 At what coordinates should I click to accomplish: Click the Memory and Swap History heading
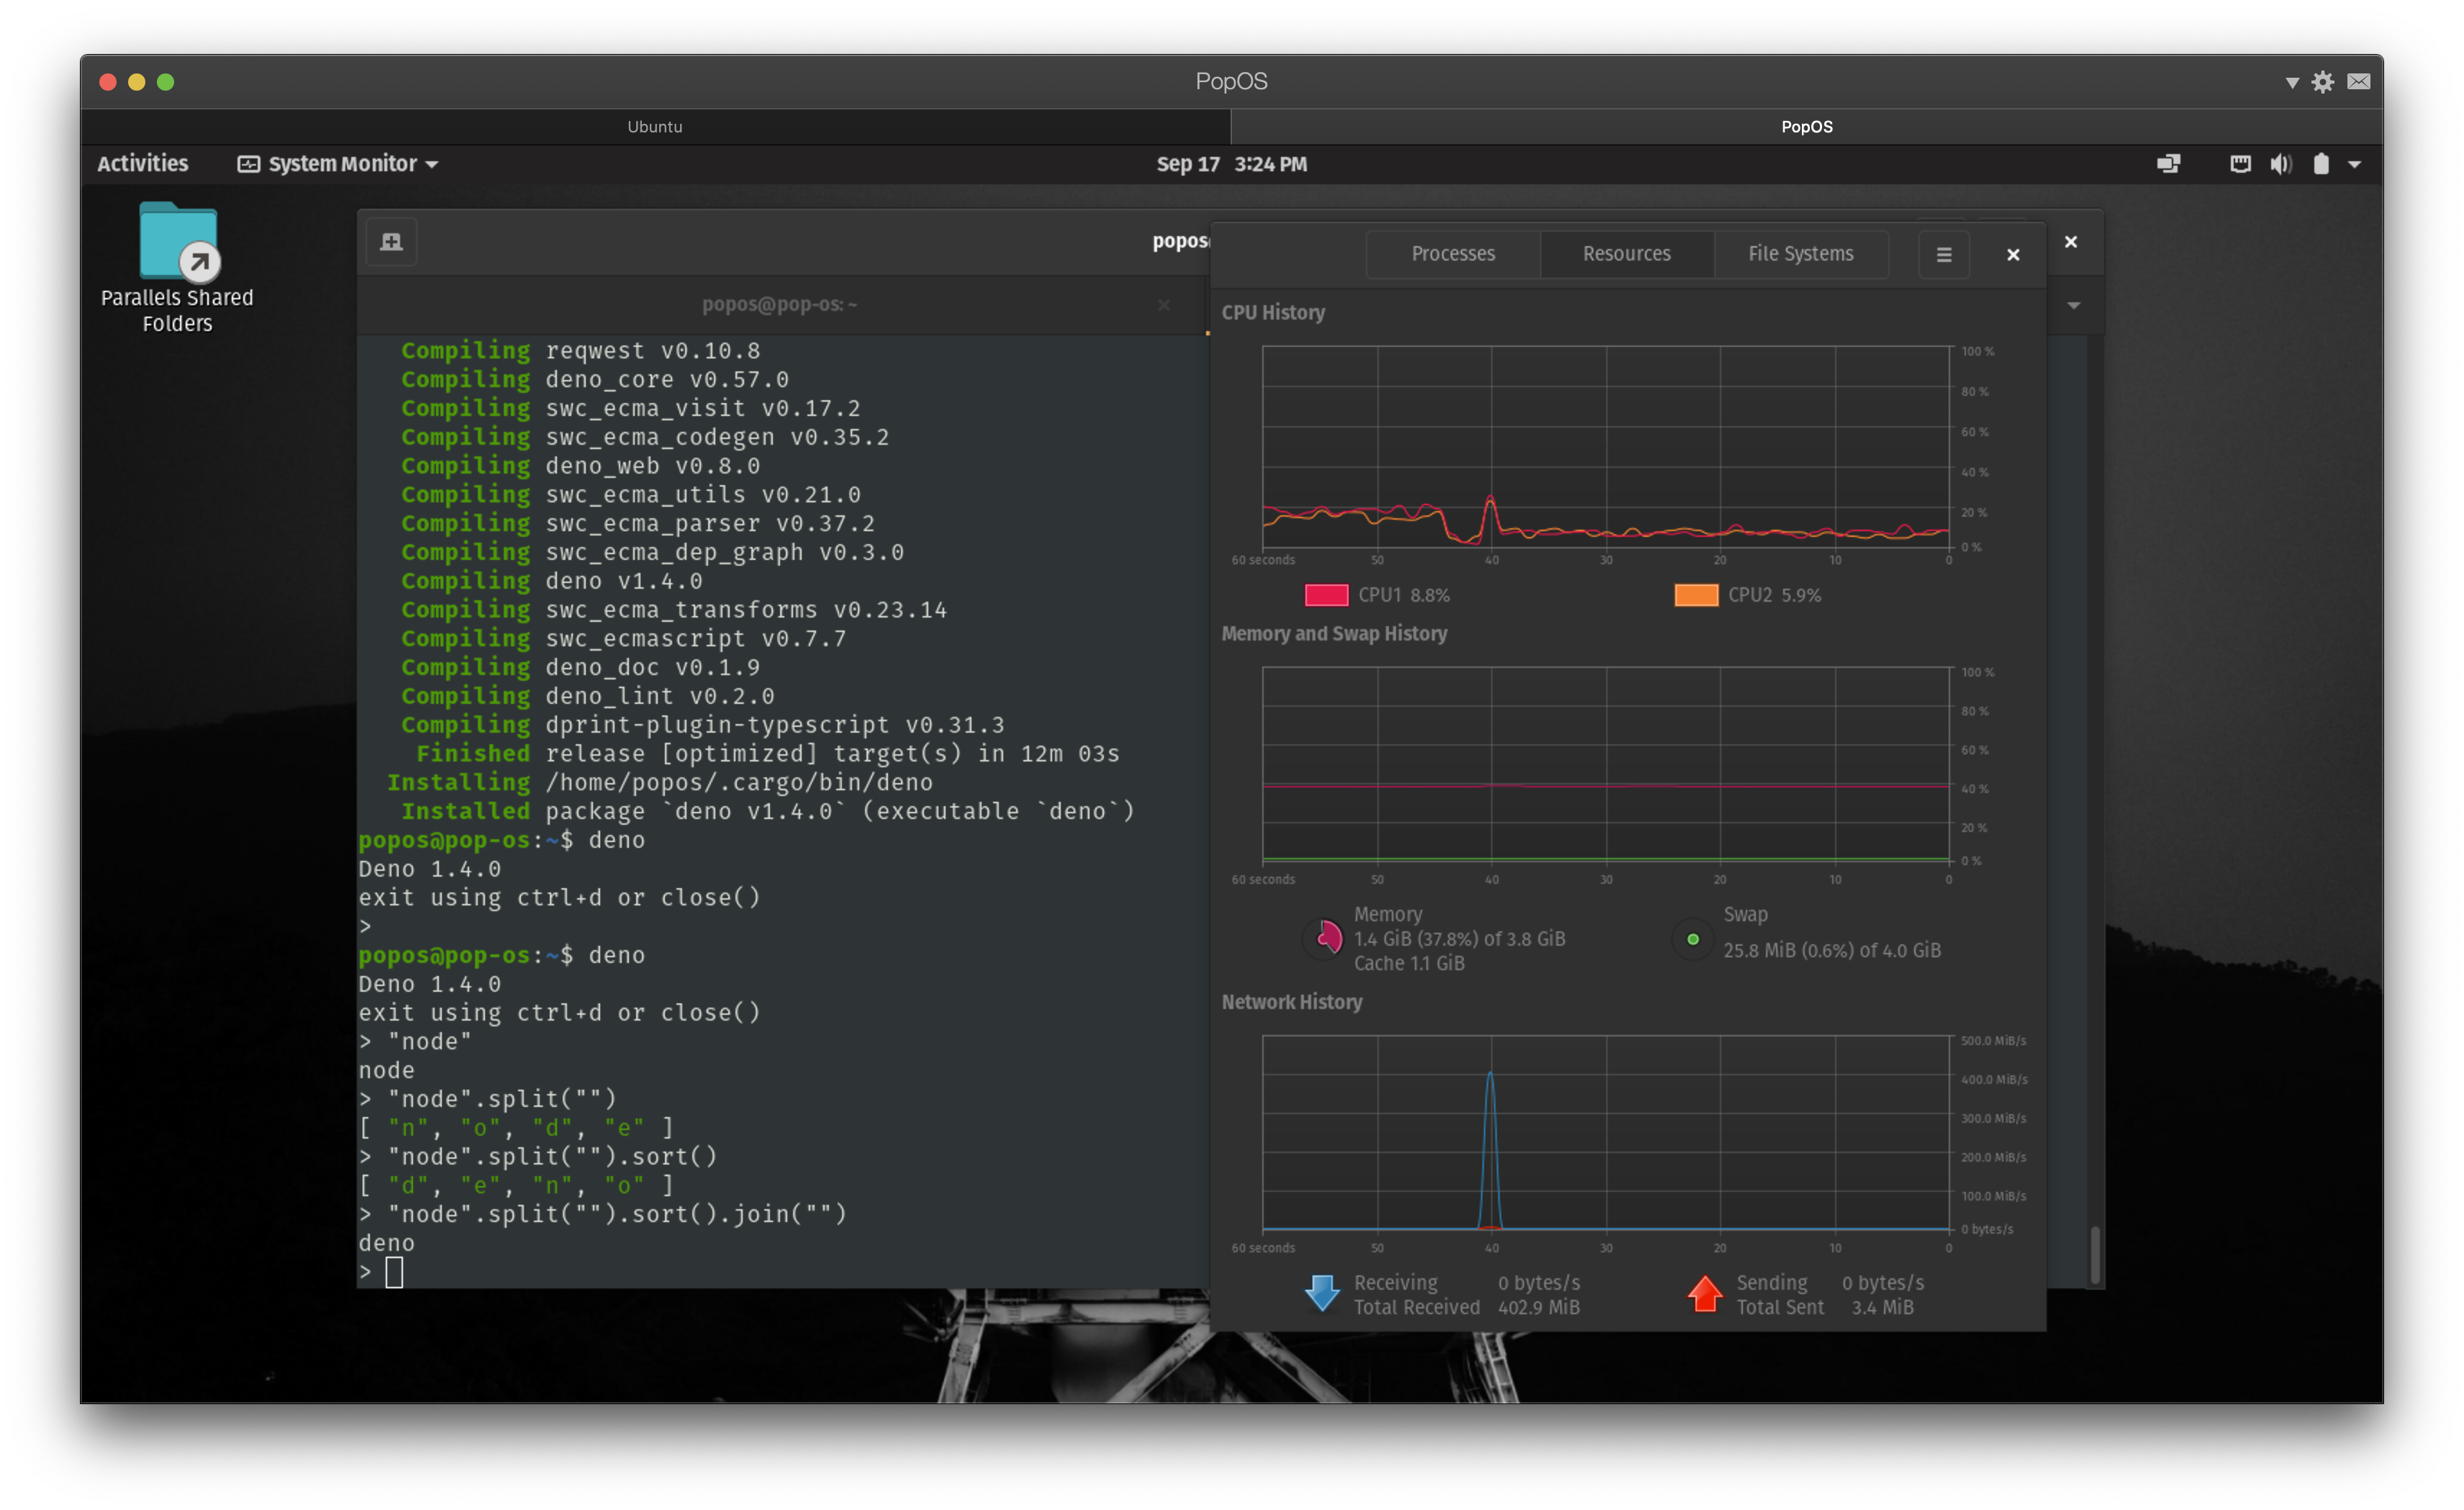(1334, 634)
